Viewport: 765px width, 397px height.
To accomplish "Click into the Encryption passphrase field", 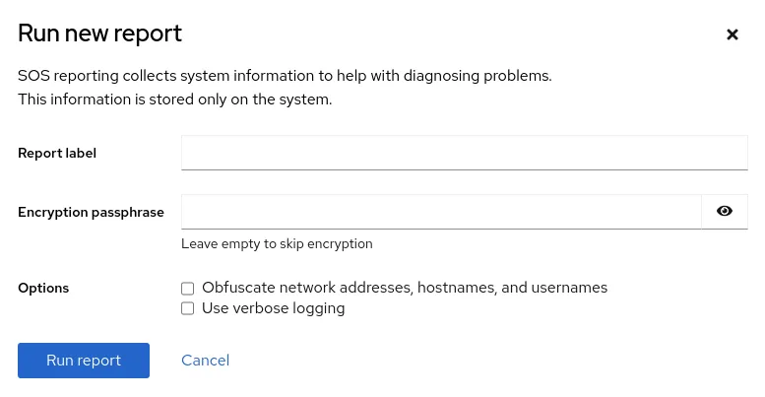I will [x=441, y=211].
